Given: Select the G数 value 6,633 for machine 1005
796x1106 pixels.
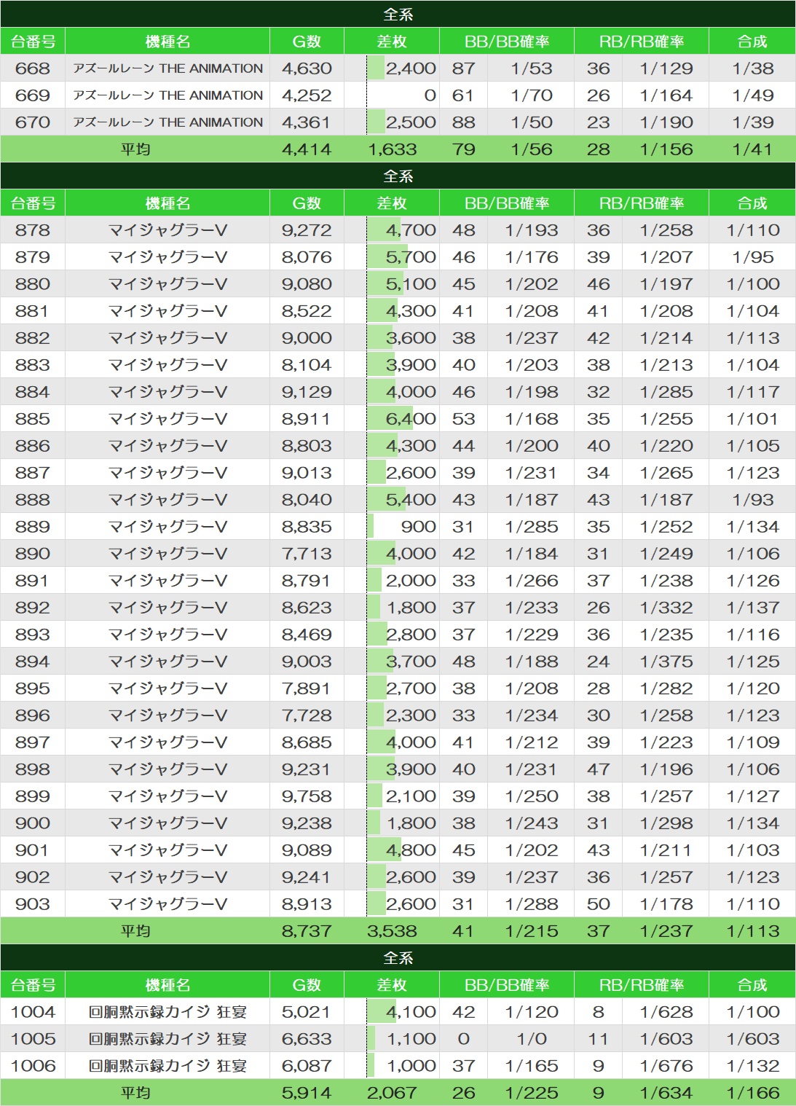Looking at the screenshot, I should [307, 1039].
